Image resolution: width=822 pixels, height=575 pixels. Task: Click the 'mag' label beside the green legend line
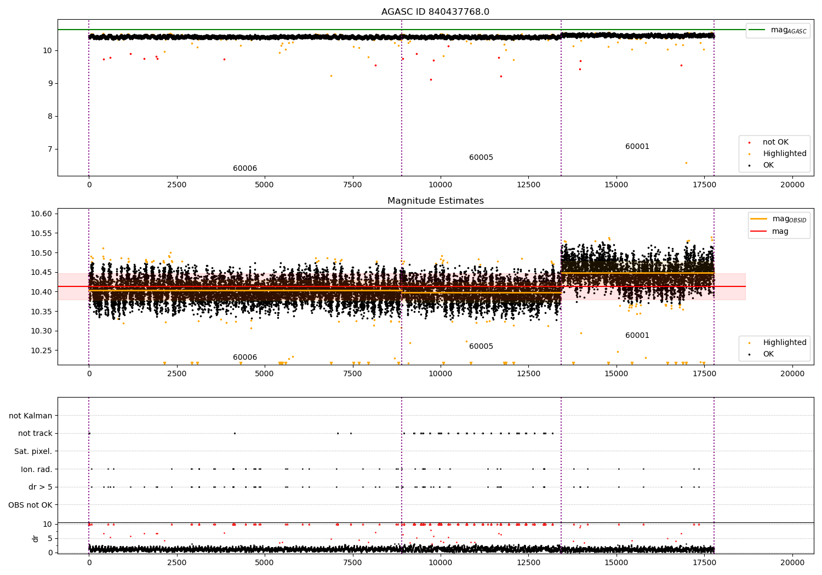click(789, 30)
